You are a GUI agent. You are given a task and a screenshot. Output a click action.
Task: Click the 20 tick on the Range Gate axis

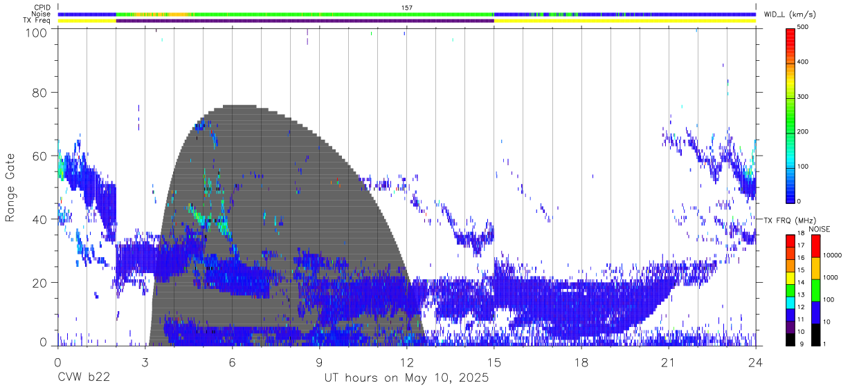[40, 283]
